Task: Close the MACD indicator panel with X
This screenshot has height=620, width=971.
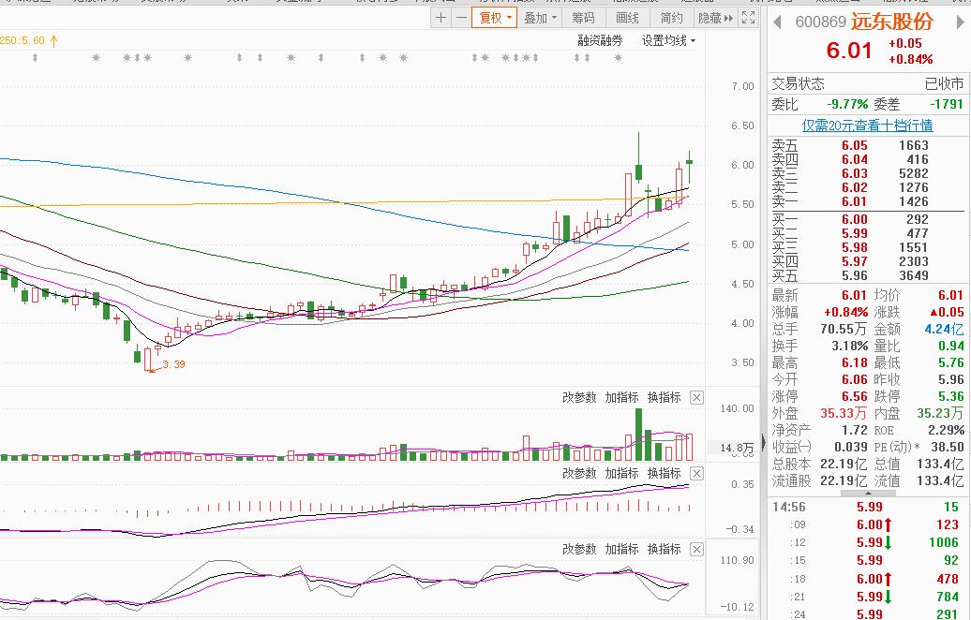Action: pos(696,473)
